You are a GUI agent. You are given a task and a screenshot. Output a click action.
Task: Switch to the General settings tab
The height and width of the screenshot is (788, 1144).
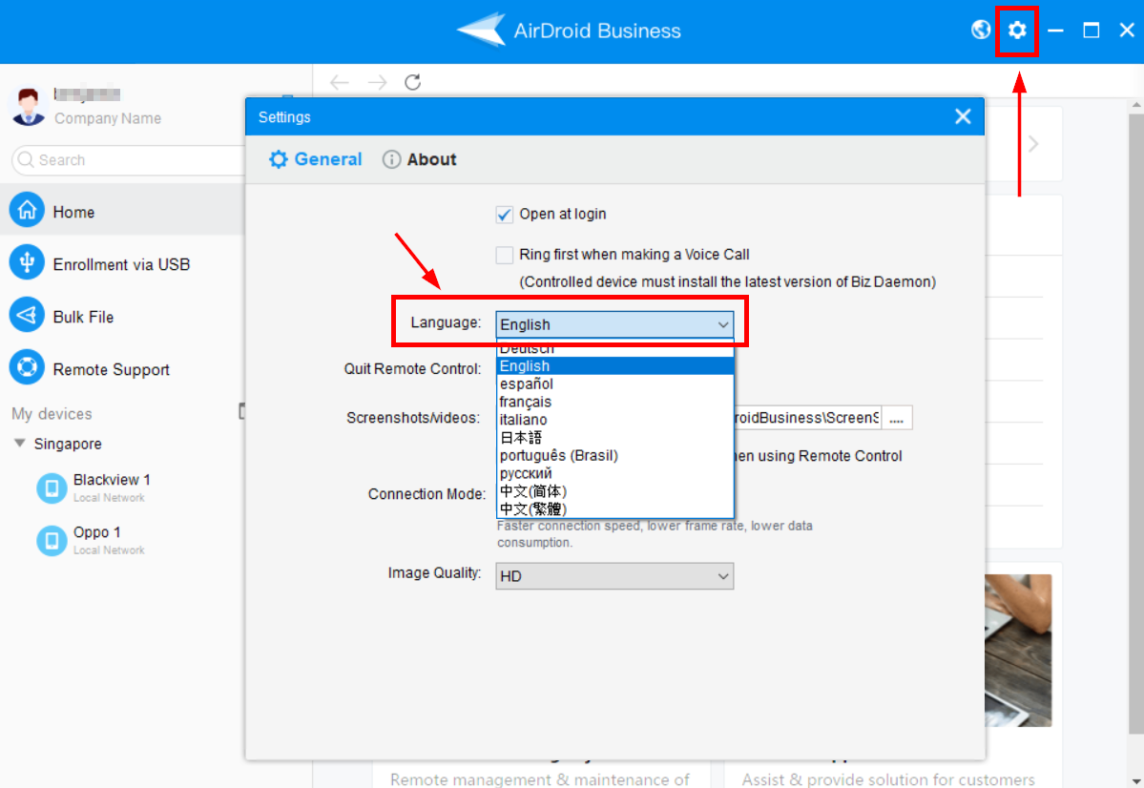point(315,159)
